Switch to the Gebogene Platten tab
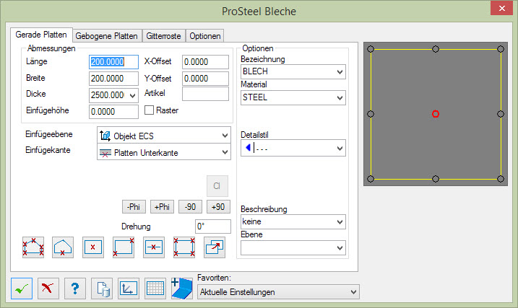The width and height of the screenshot is (518, 308). click(106, 35)
